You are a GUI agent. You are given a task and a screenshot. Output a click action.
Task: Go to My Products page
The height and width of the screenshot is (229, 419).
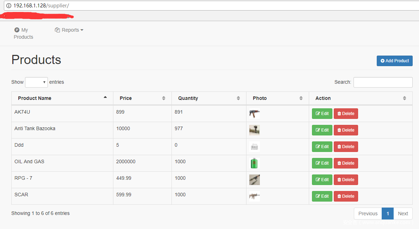(x=23, y=33)
